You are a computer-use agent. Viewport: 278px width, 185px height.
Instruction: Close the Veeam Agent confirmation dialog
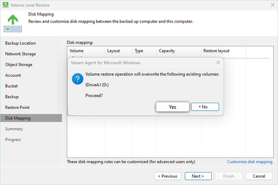pos(218,63)
